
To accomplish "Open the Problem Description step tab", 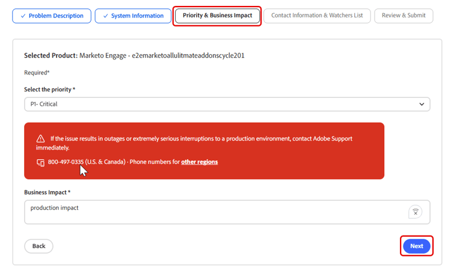I will (x=52, y=16).
